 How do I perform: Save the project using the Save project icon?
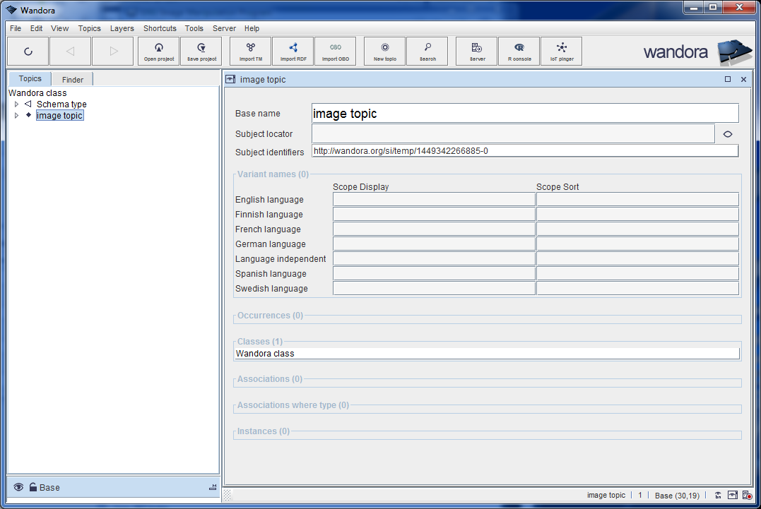[x=201, y=51]
